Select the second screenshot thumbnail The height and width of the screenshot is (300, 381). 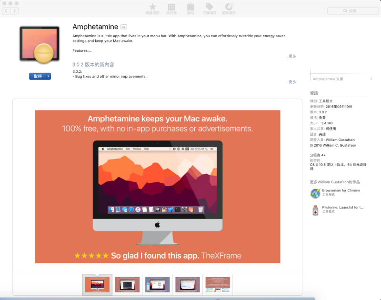point(127,284)
